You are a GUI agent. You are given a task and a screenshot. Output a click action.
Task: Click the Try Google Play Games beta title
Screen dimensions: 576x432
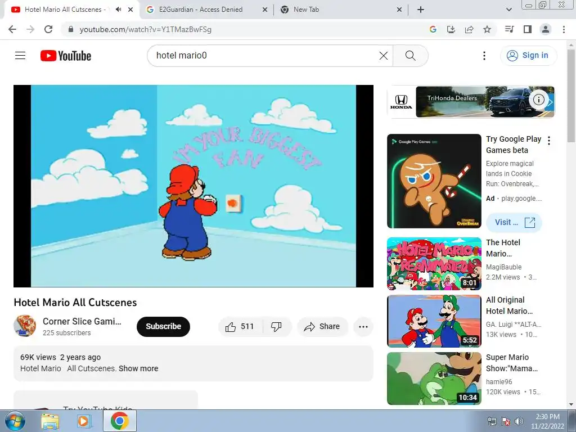(x=514, y=145)
